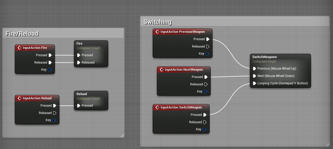Click the Released exec pin on InputAction Fire
The image size is (333, 149).
[50, 63]
